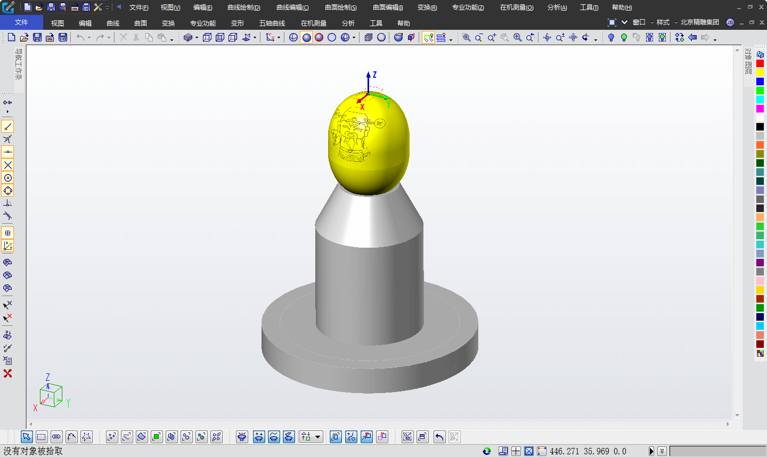Toggle the crosshair icon in status bar

point(516,451)
